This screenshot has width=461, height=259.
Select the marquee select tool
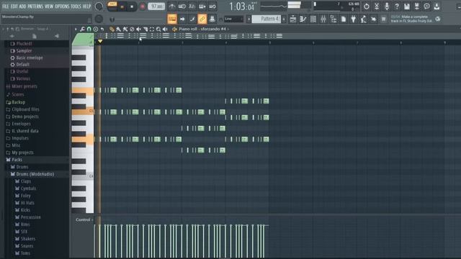coord(152,29)
